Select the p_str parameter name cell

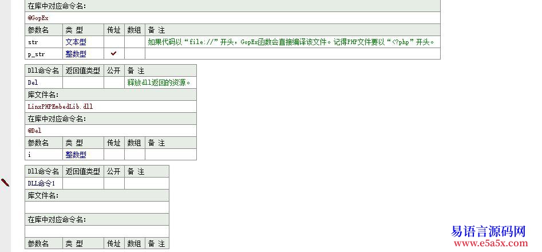pos(37,54)
